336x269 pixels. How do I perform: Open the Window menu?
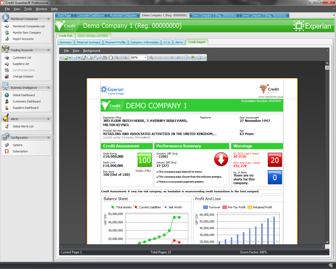tap(41, 9)
